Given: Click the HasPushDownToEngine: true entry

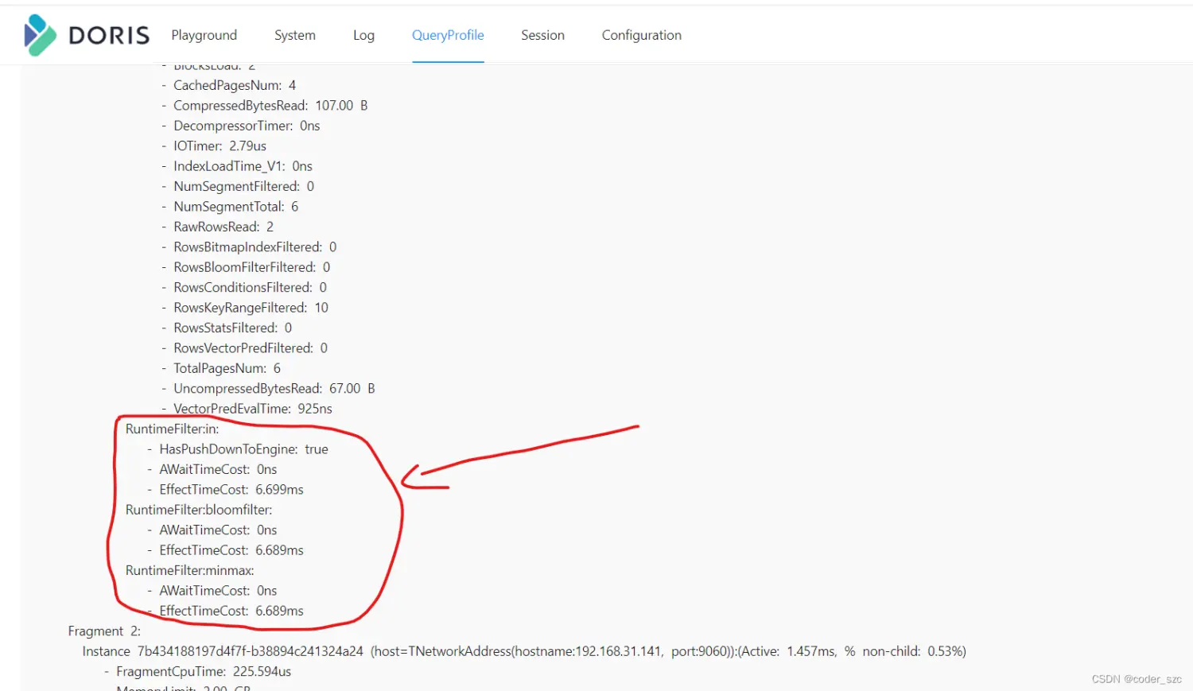Looking at the screenshot, I should (243, 449).
